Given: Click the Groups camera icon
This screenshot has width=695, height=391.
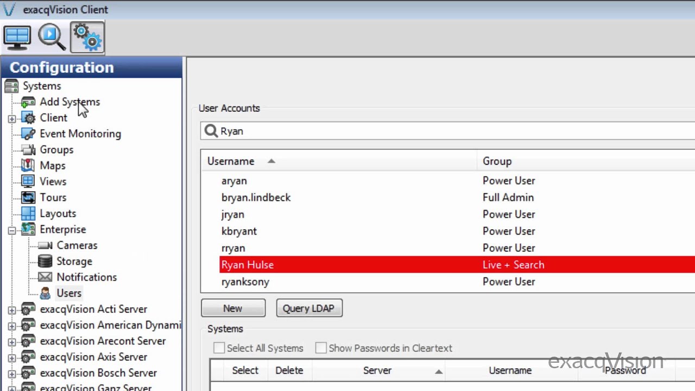Looking at the screenshot, I should click(x=28, y=150).
